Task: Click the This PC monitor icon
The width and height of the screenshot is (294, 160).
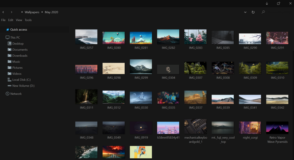Action: pyautogui.click(x=8, y=37)
